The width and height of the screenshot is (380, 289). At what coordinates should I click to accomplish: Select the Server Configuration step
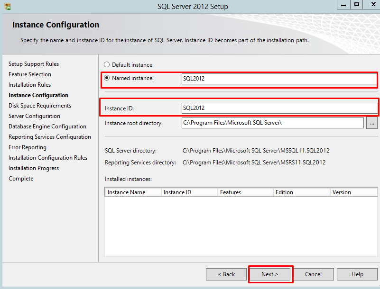34,116
